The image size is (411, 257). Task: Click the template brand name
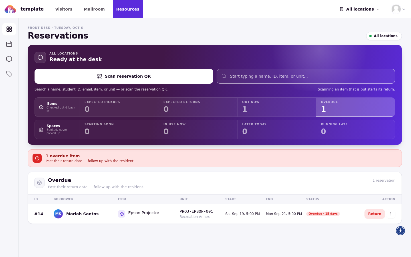tap(32, 9)
